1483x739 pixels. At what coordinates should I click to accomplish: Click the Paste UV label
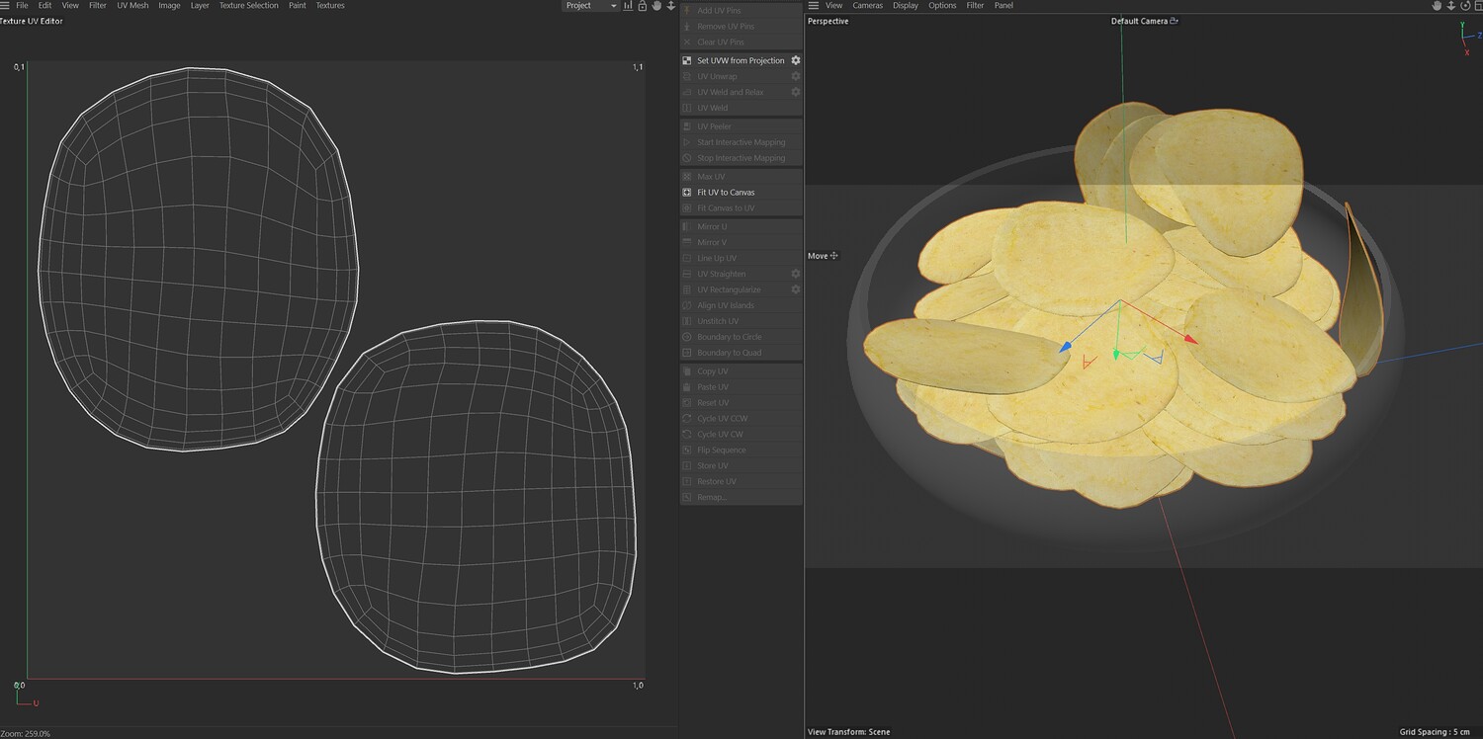pyautogui.click(x=713, y=387)
